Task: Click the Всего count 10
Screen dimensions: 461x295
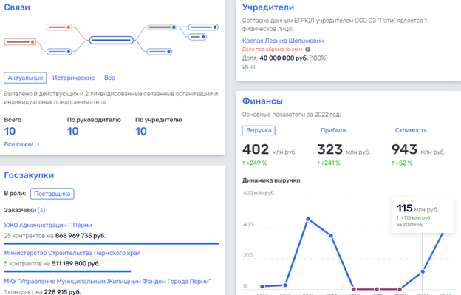Action: pos(10,131)
